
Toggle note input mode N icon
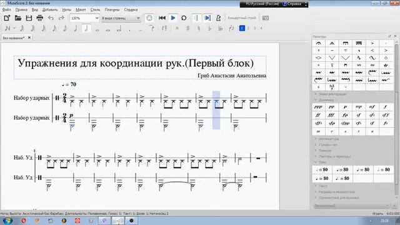[x=7, y=28]
